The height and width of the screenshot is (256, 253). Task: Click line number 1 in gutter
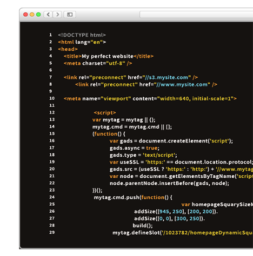51,35
